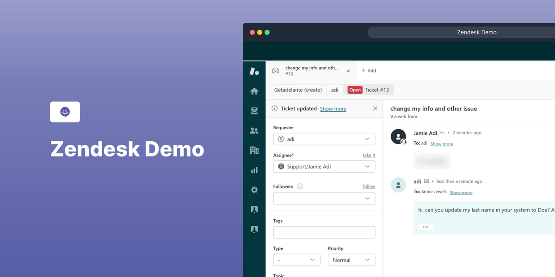Open the adi breadcrumb tab
The height and width of the screenshot is (277, 555).
(x=335, y=90)
